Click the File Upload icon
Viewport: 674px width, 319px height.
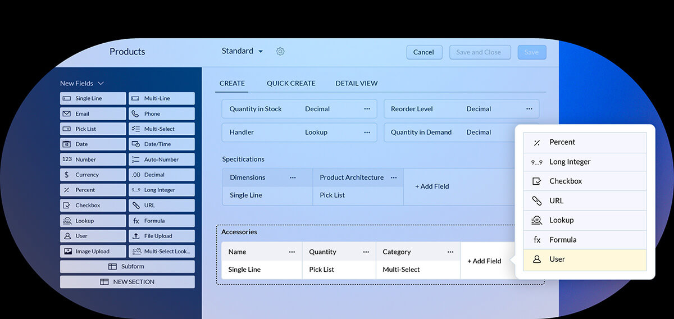point(135,236)
